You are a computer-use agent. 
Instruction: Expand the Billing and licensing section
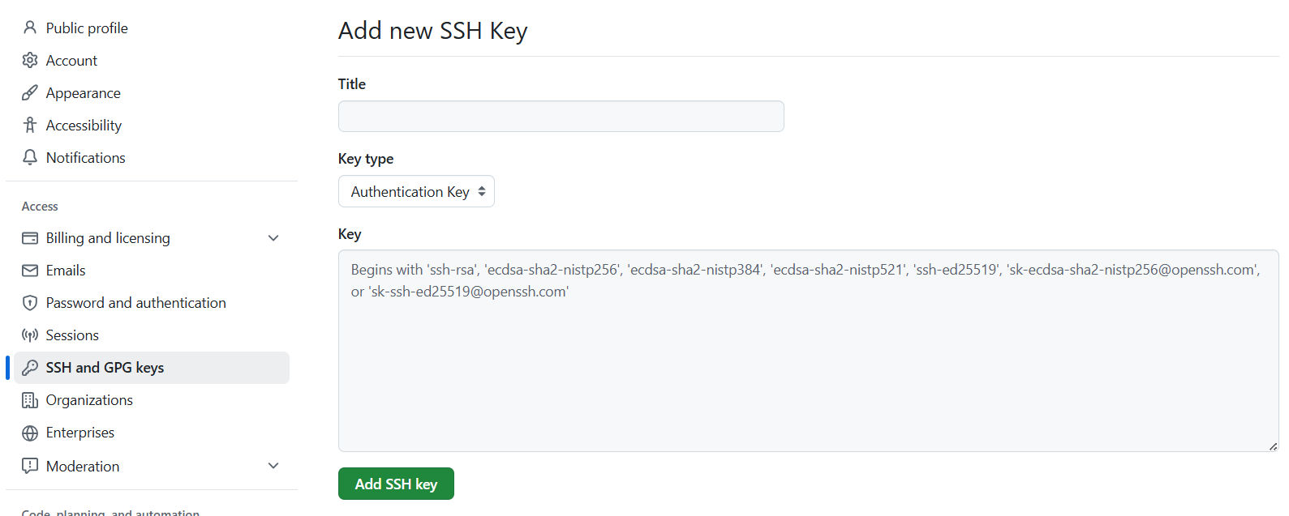click(273, 237)
